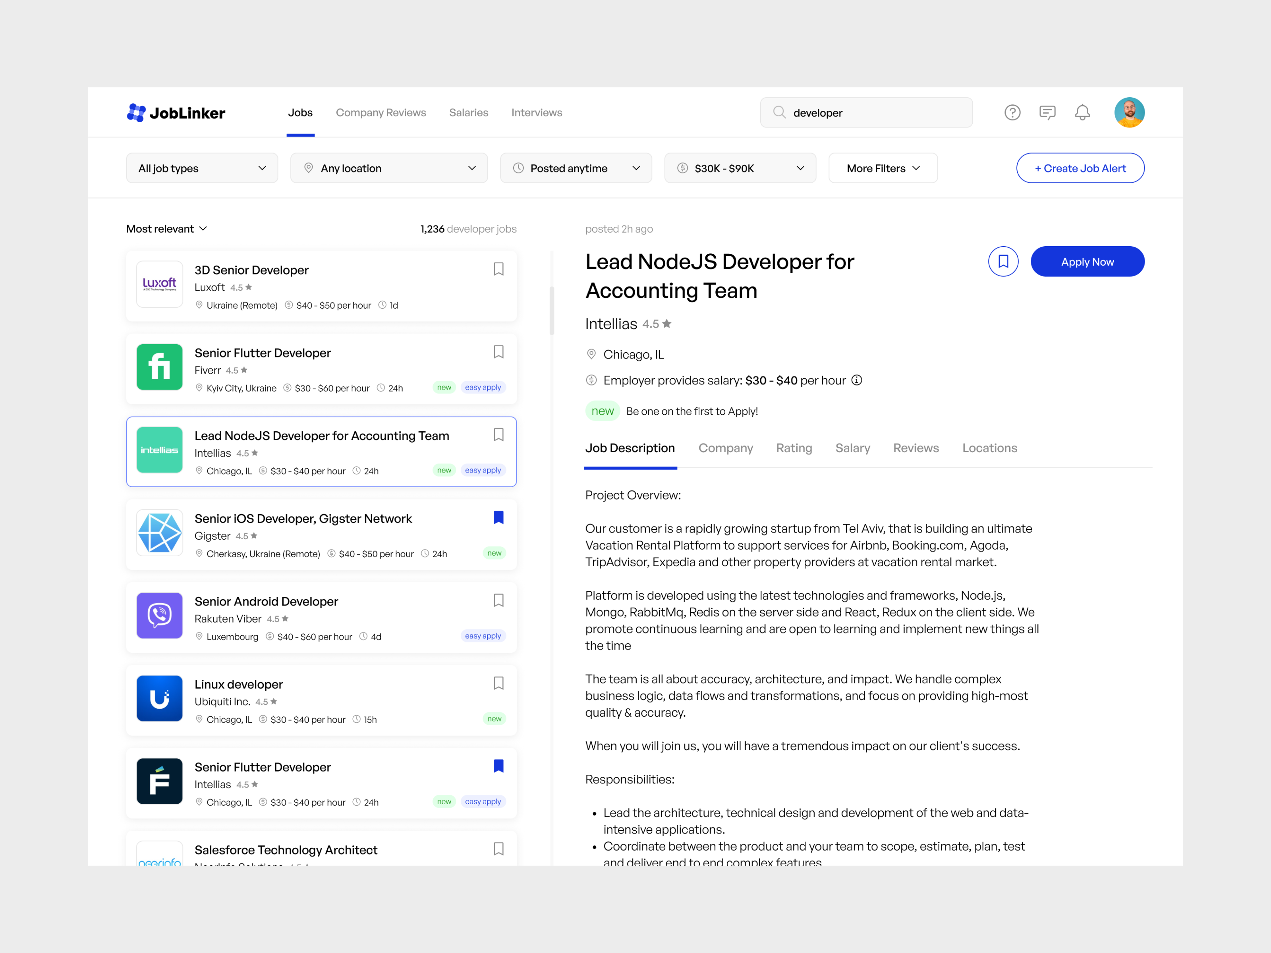Screen dimensions: 1271x953
Task: Switch to the Locations tab
Action: click(989, 448)
